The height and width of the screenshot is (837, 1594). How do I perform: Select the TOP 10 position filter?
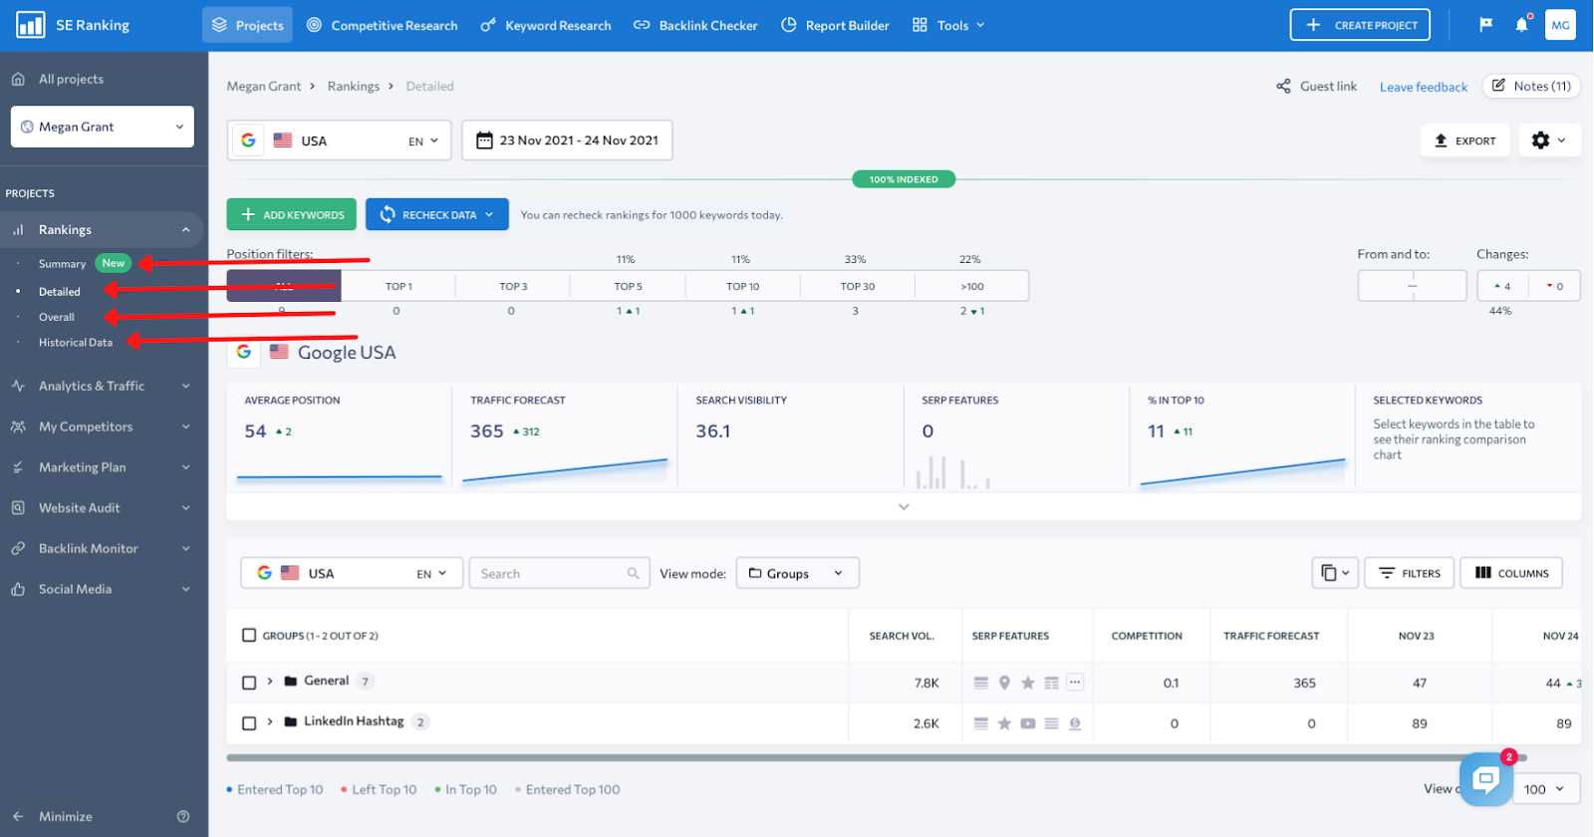742,286
